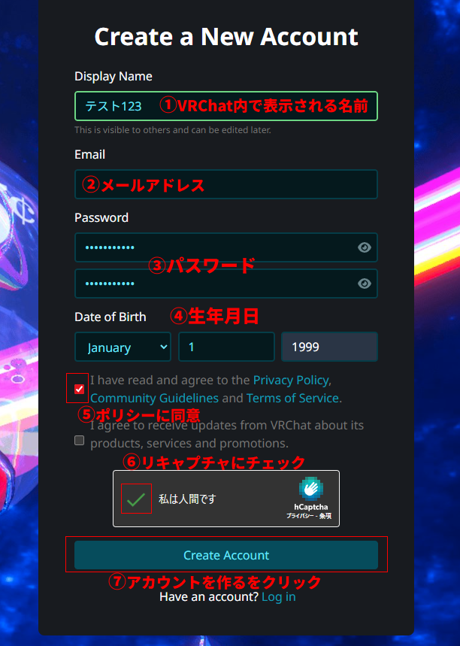
Task: Click into the confirm password field
Action: (x=226, y=284)
